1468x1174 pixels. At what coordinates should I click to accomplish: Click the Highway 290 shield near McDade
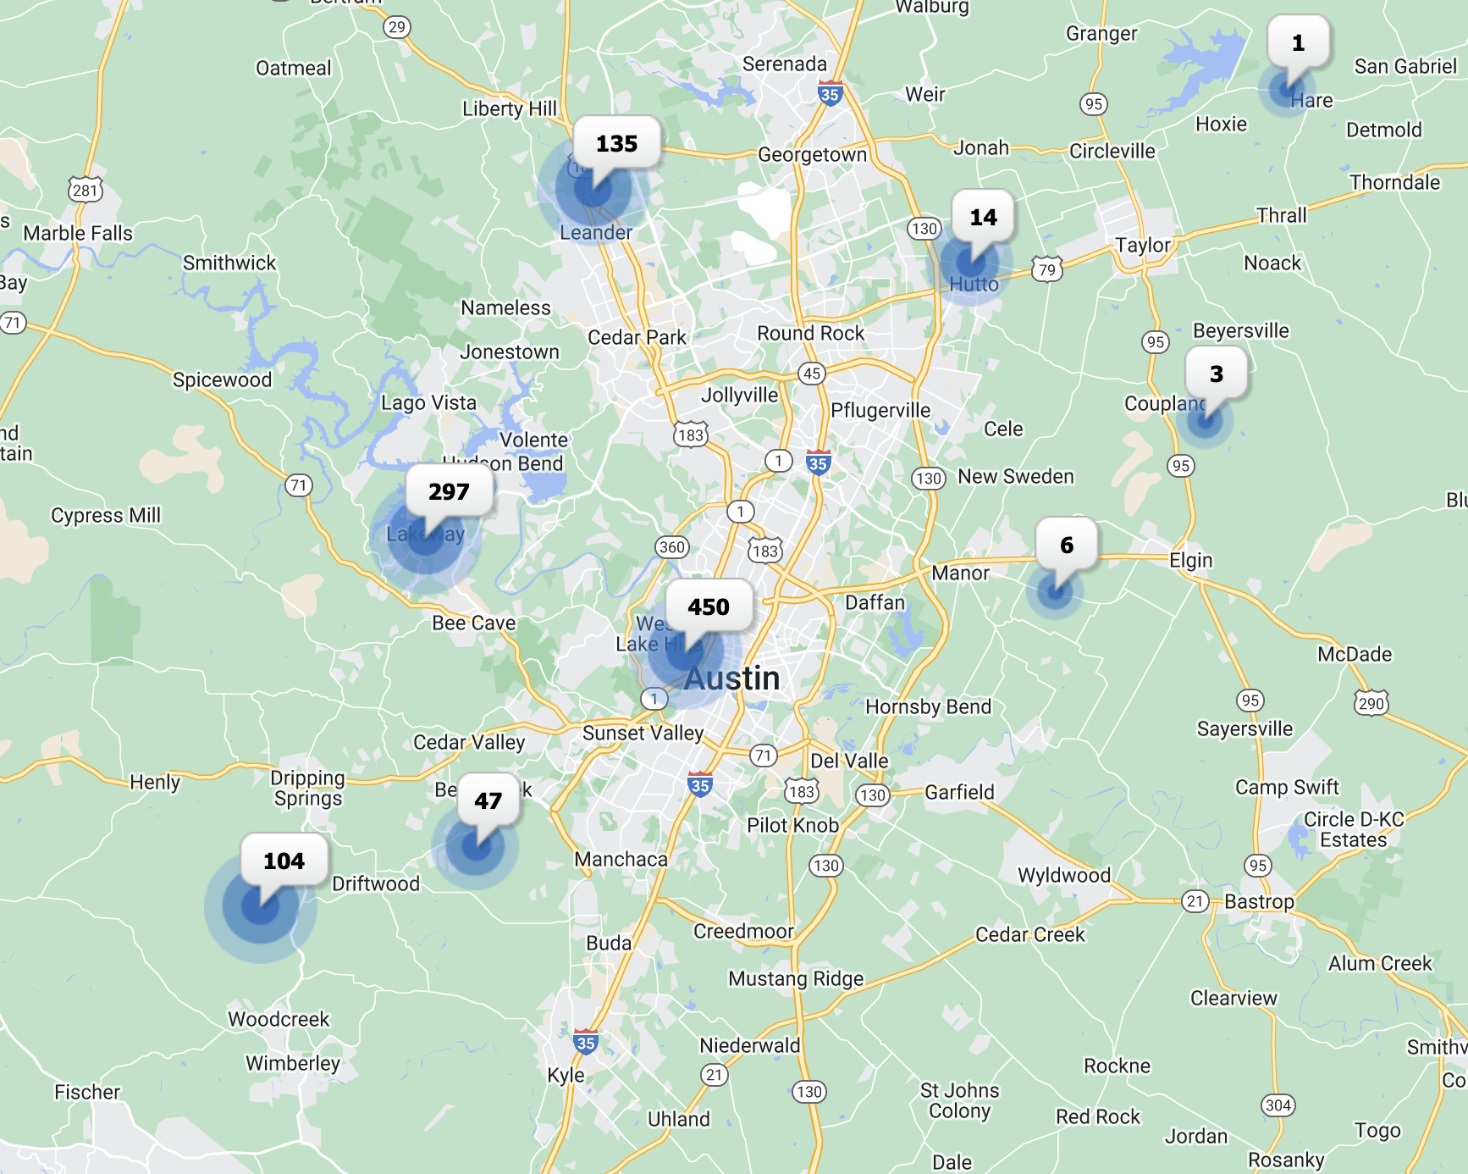click(x=1371, y=703)
